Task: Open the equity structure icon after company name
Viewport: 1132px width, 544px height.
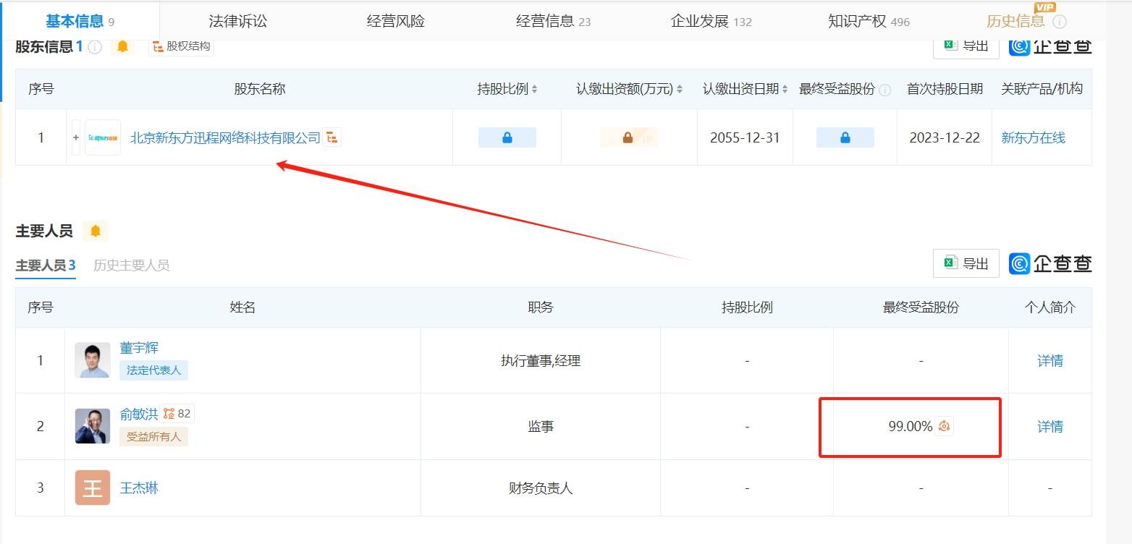Action: tap(332, 137)
